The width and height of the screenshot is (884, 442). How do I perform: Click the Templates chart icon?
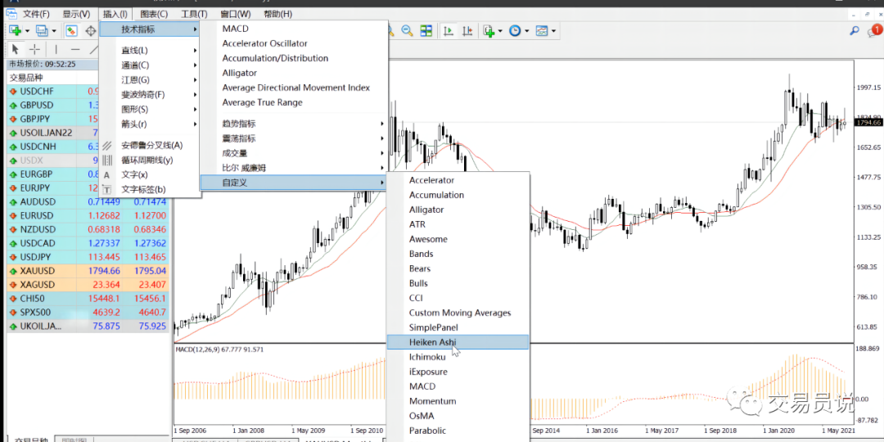click(542, 30)
